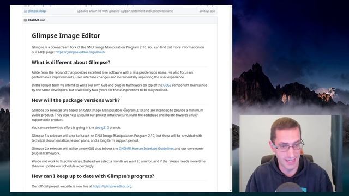Screen dimensions: 349x196
Task: Click 'What is different about Glimpse?' heading
Action: (71, 62)
